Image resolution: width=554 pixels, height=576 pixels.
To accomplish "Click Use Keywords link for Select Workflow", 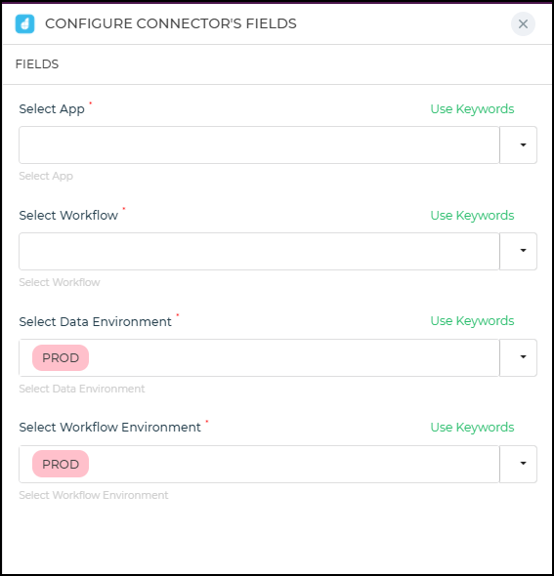I will click(x=472, y=215).
